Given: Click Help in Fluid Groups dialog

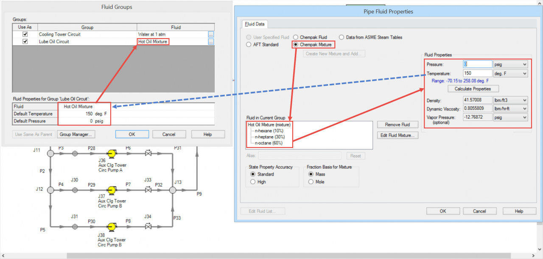Looking at the screenshot, I should pyautogui.click(x=208, y=134).
